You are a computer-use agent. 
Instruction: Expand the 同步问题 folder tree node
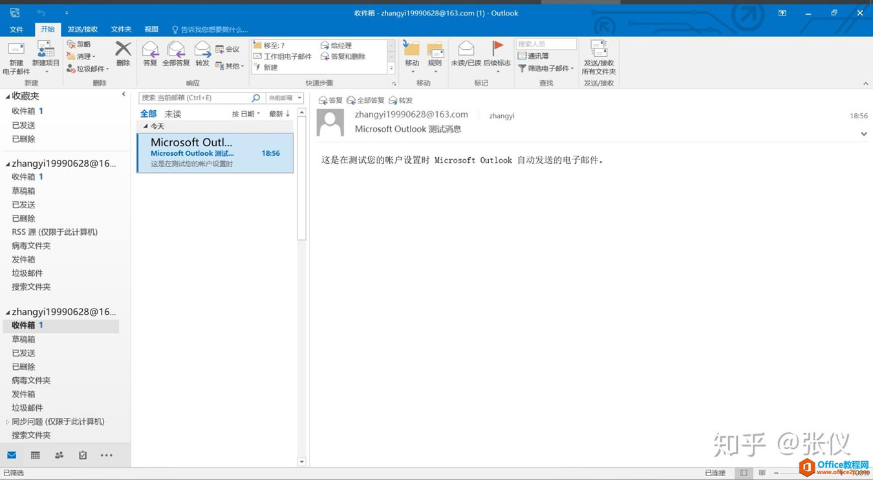[x=8, y=422]
